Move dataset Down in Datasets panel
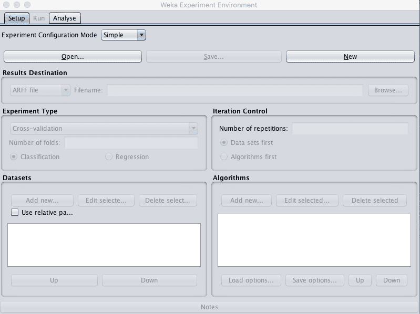The width and height of the screenshot is (420, 314). tap(149, 280)
